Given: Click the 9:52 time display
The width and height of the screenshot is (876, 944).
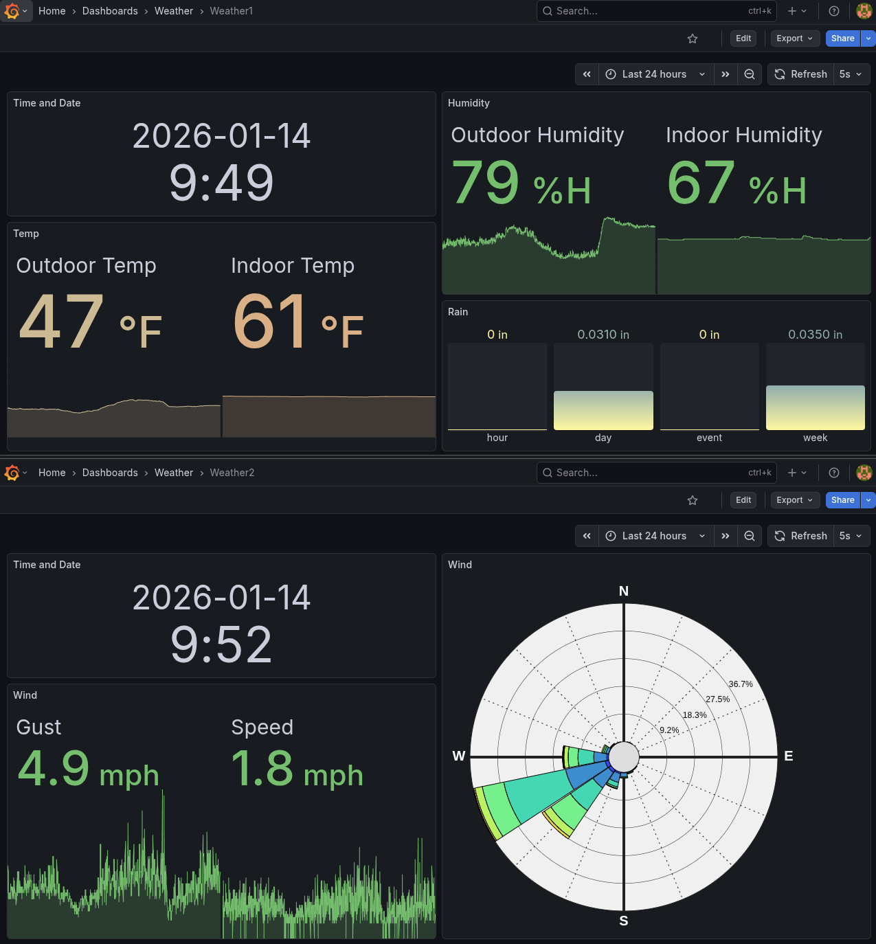Looking at the screenshot, I should pos(221,644).
